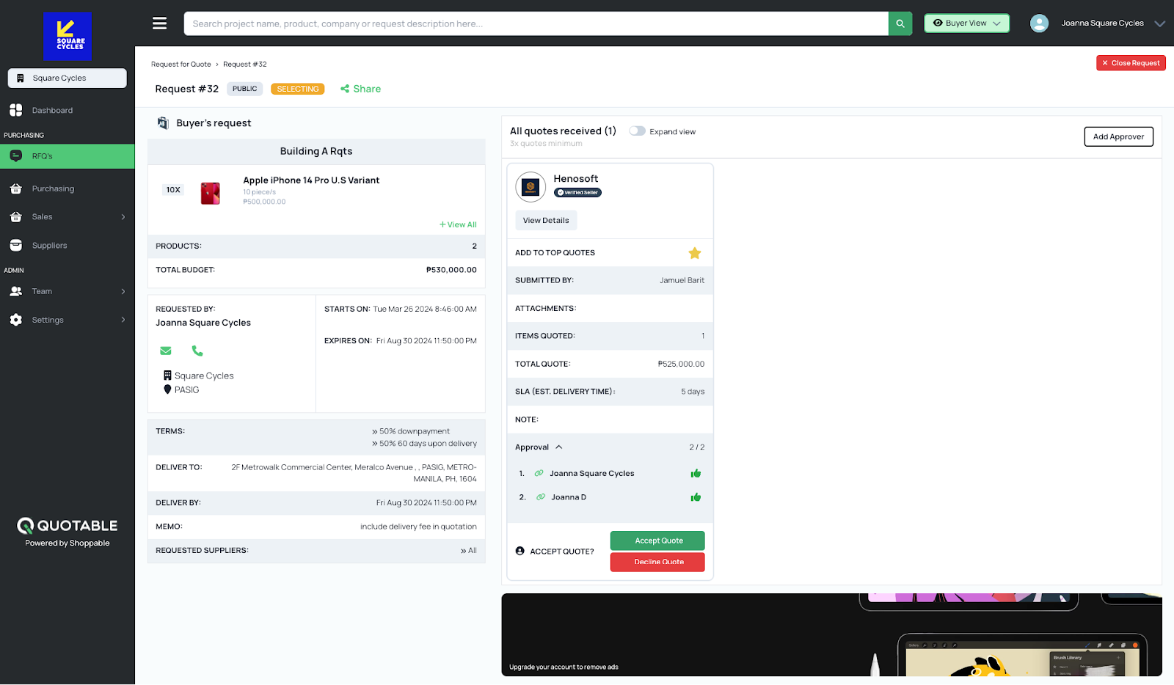Expand products with View All
The width and height of the screenshot is (1174, 685).
click(x=458, y=224)
